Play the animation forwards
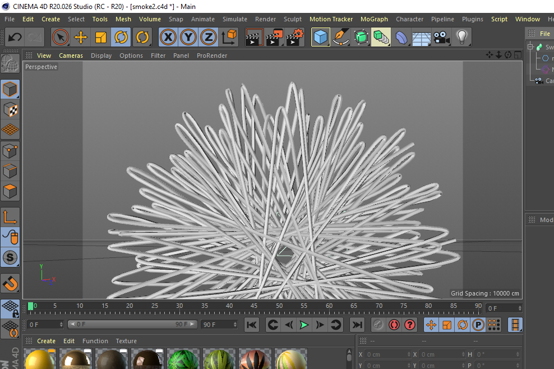The height and width of the screenshot is (369, 554). [x=304, y=325]
